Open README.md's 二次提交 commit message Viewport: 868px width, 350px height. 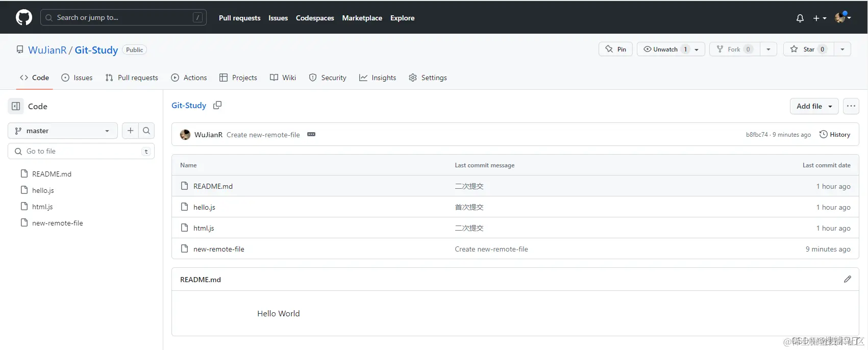(x=469, y=186)
